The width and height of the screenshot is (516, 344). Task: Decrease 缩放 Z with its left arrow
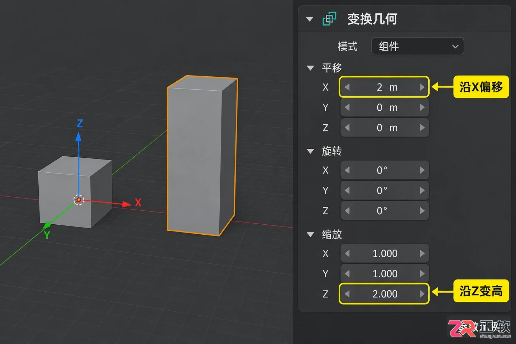click(x=347, y=294)
